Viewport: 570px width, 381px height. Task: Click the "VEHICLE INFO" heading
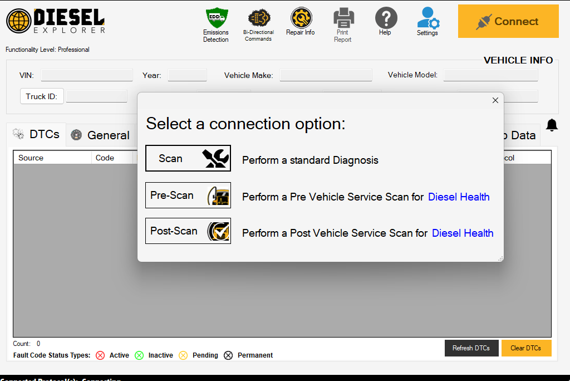518,60
